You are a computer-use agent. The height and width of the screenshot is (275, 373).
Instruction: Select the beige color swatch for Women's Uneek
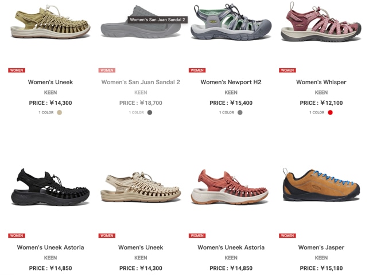pyautogui.click(x=60, y=112)
